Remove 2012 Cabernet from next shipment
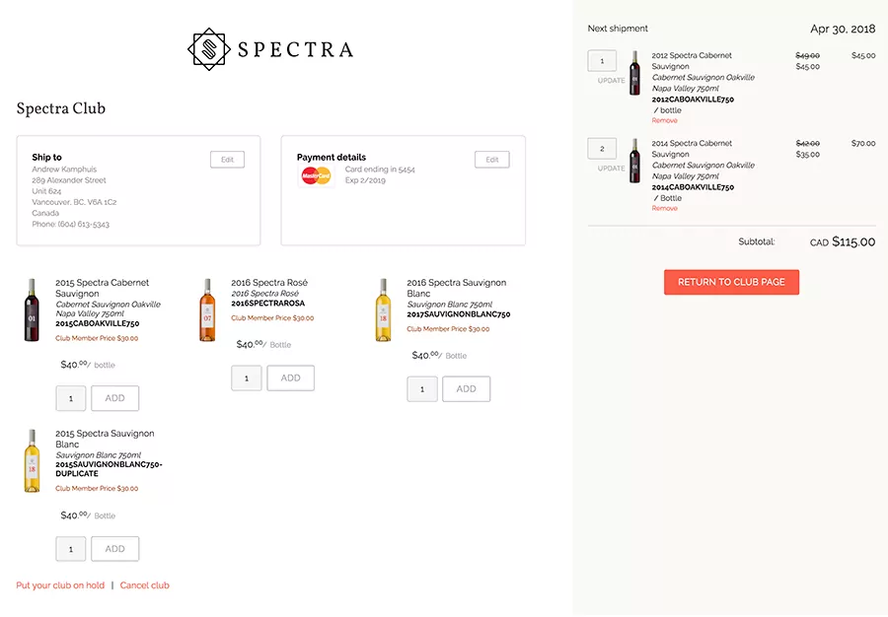Viewport: 888px width, 617px height. tap(664, 121)
